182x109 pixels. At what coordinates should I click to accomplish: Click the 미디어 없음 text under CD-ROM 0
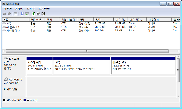click(x=11, y=89)
